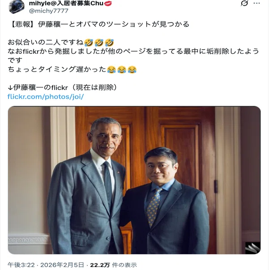Open the 午後3:22 timestamp link
This screenshot has width=270, height=270.
(21, 265)
